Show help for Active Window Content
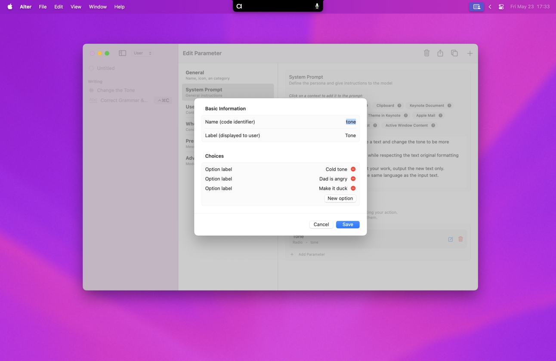The height and width of the screenshot is (361, 556). pos(433,125)
